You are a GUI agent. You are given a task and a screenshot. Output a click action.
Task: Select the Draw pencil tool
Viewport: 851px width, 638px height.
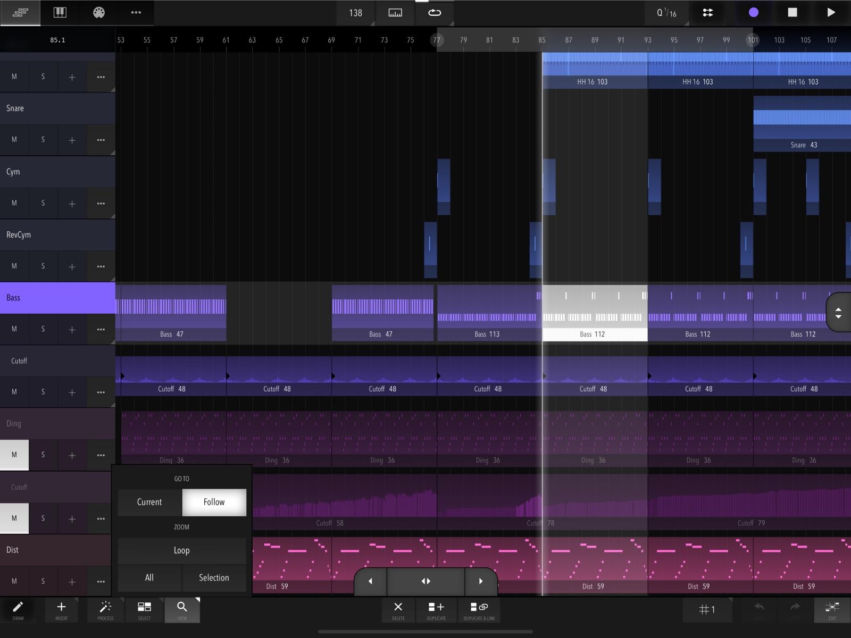(x=18, y=610)
